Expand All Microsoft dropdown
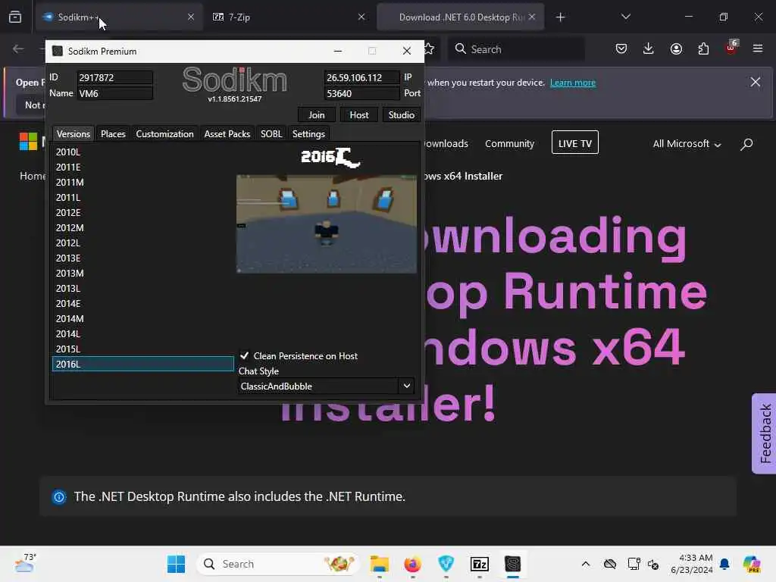Viewport: 776px width, 582px height. [687, 143]
